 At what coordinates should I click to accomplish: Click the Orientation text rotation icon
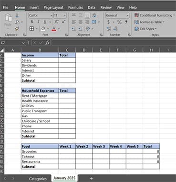pos(88,29)
